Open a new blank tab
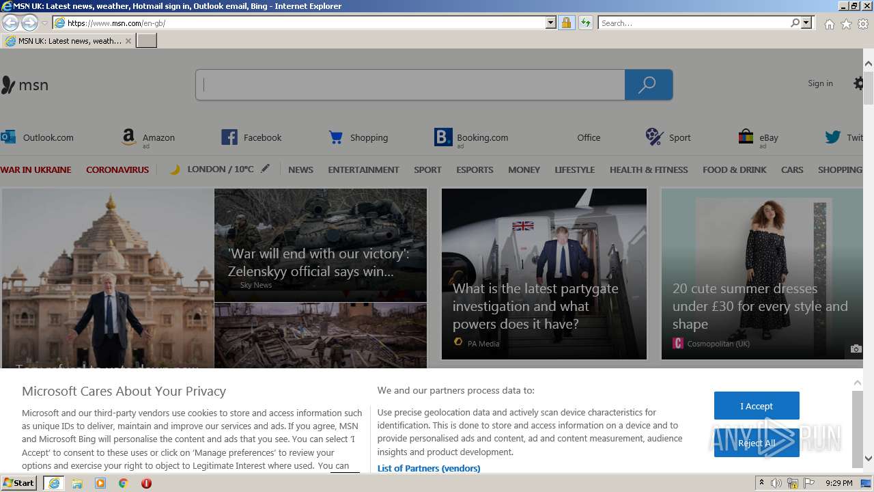This screenshot has width=874, height=492. coord(147,41)
